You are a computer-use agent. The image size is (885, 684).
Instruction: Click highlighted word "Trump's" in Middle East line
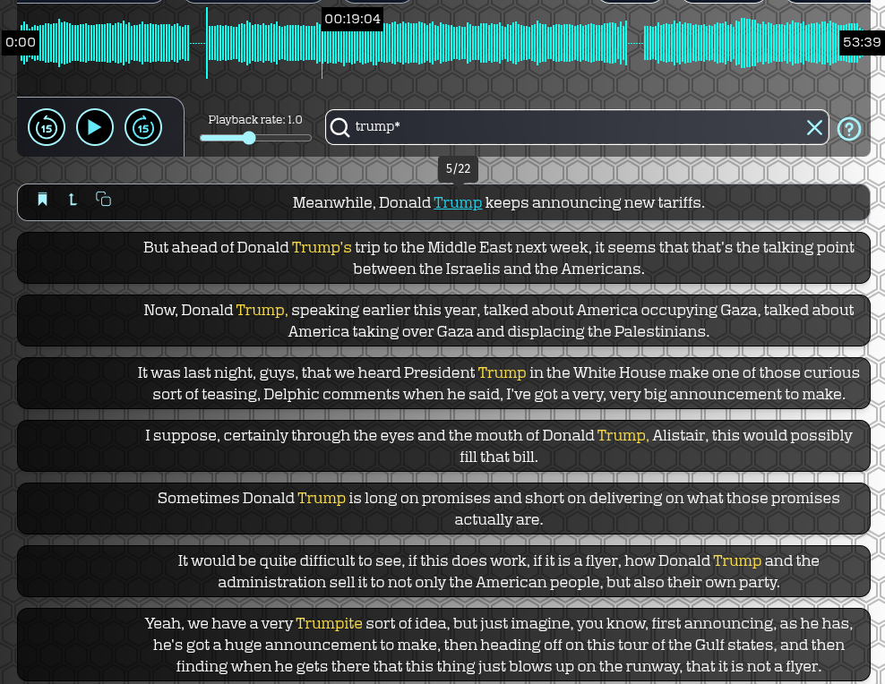coord(322,248)
